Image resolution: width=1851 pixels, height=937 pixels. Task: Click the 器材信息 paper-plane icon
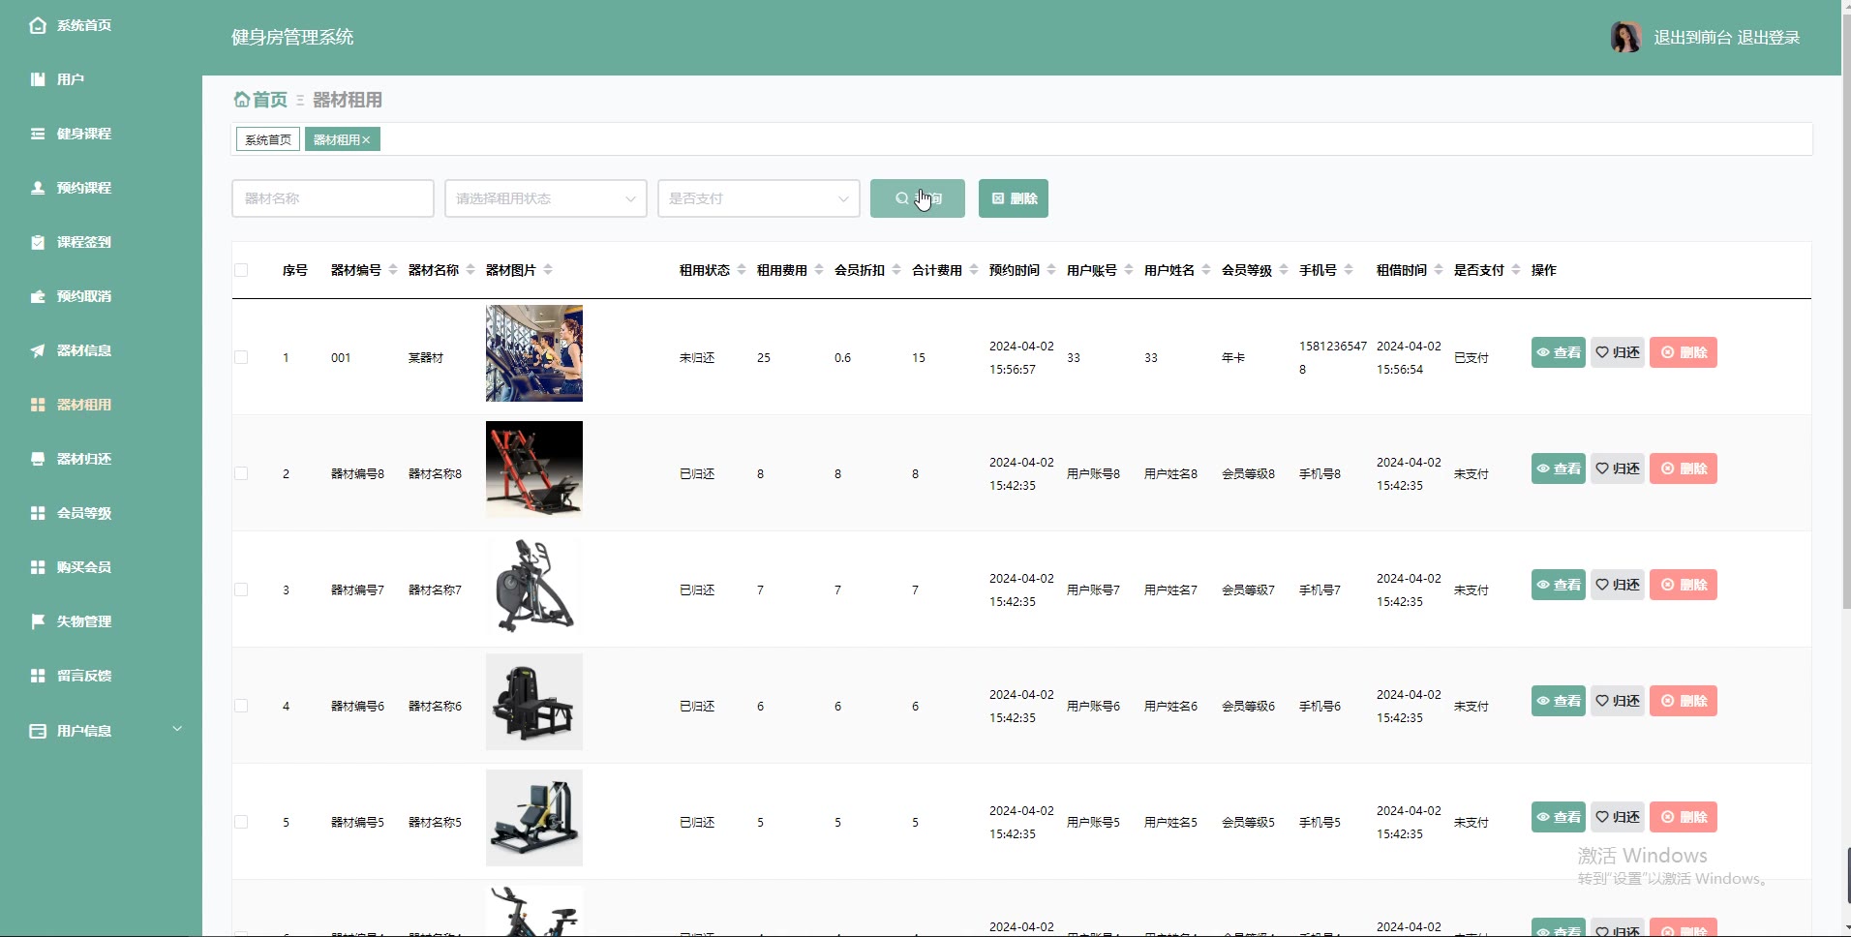(x=38, y=350)
